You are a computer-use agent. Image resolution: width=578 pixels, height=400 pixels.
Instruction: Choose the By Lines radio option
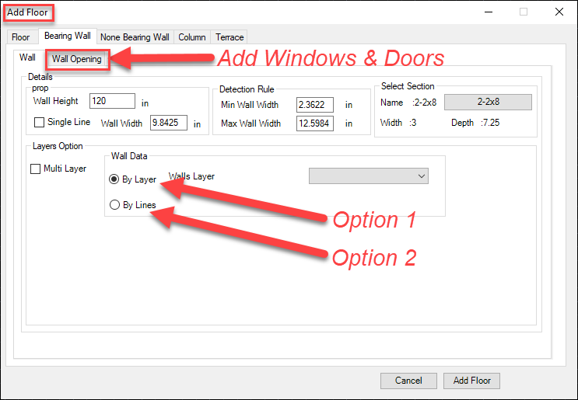coord(115,205)
